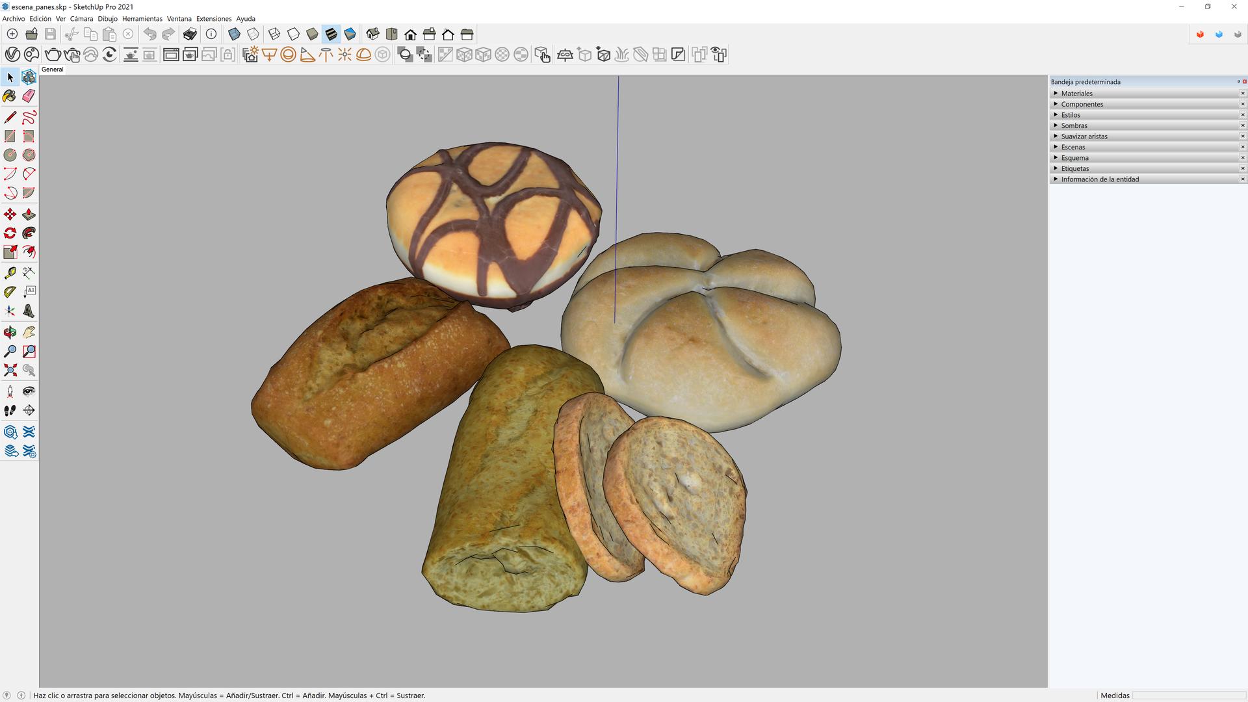Viewport: 1248px width, 702px height.
Task: Select the Eraser tool
Action: point(29,96)
